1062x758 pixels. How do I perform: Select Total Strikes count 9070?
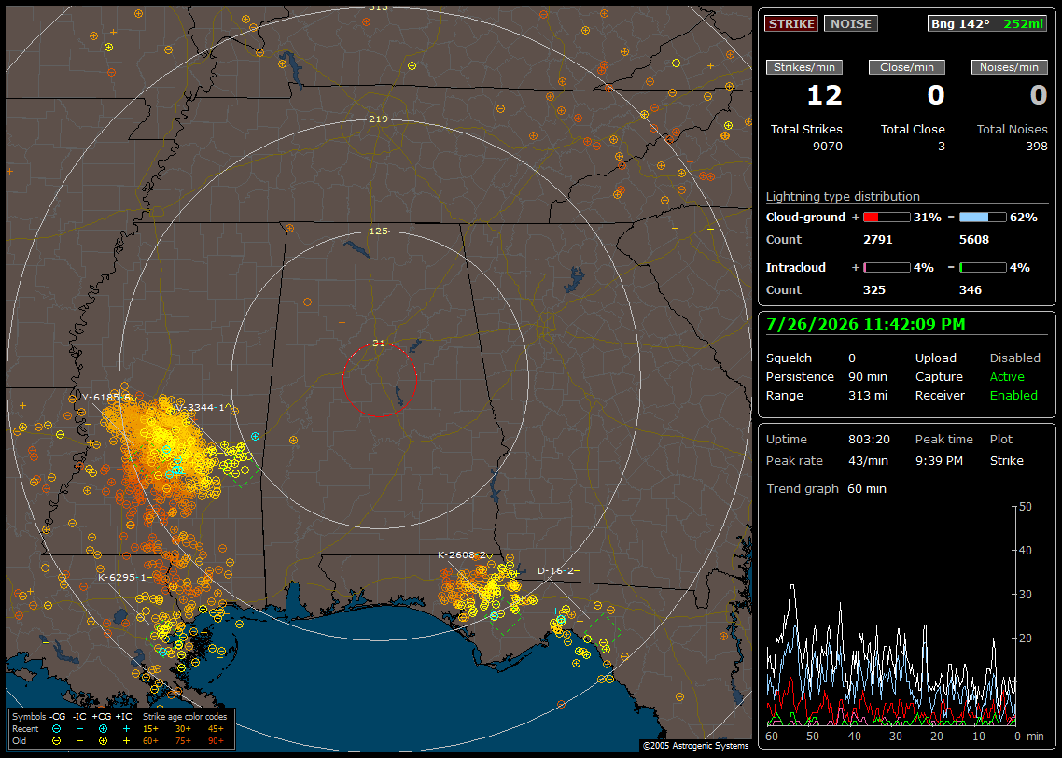[827, 147]
